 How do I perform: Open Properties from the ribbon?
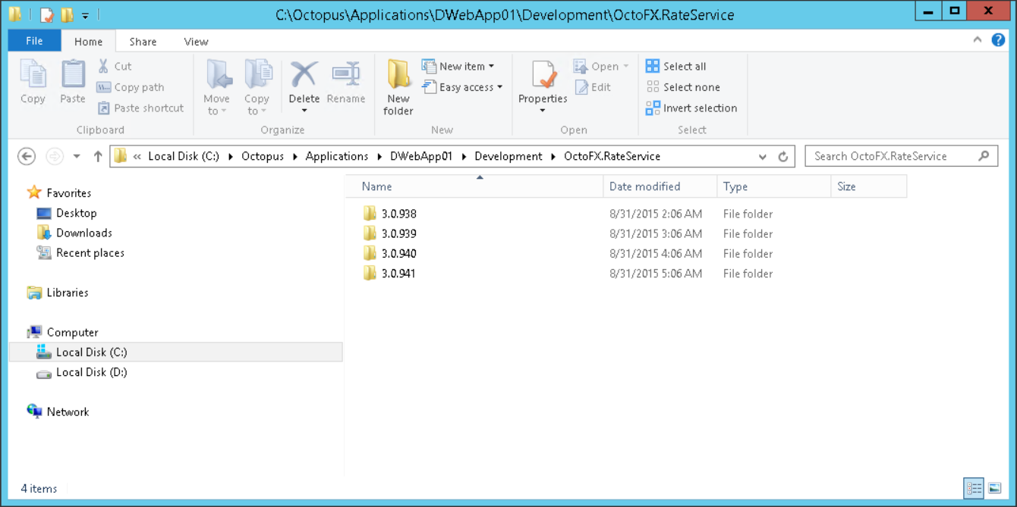coord(543,77)
